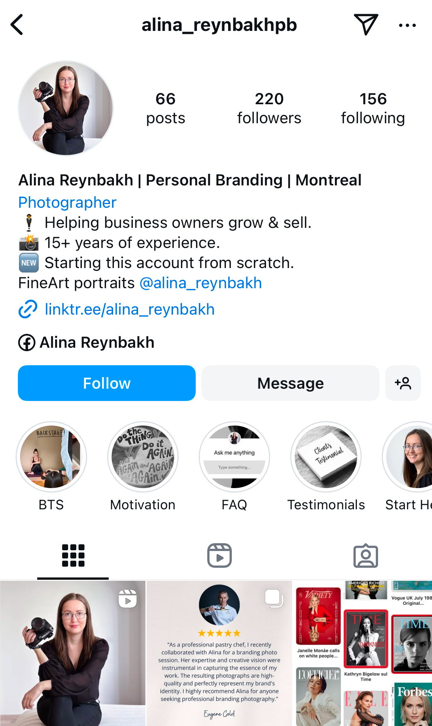This screenshot has height=726, width=432.
Task: Open the profile picture
Action: click(66, 108)
